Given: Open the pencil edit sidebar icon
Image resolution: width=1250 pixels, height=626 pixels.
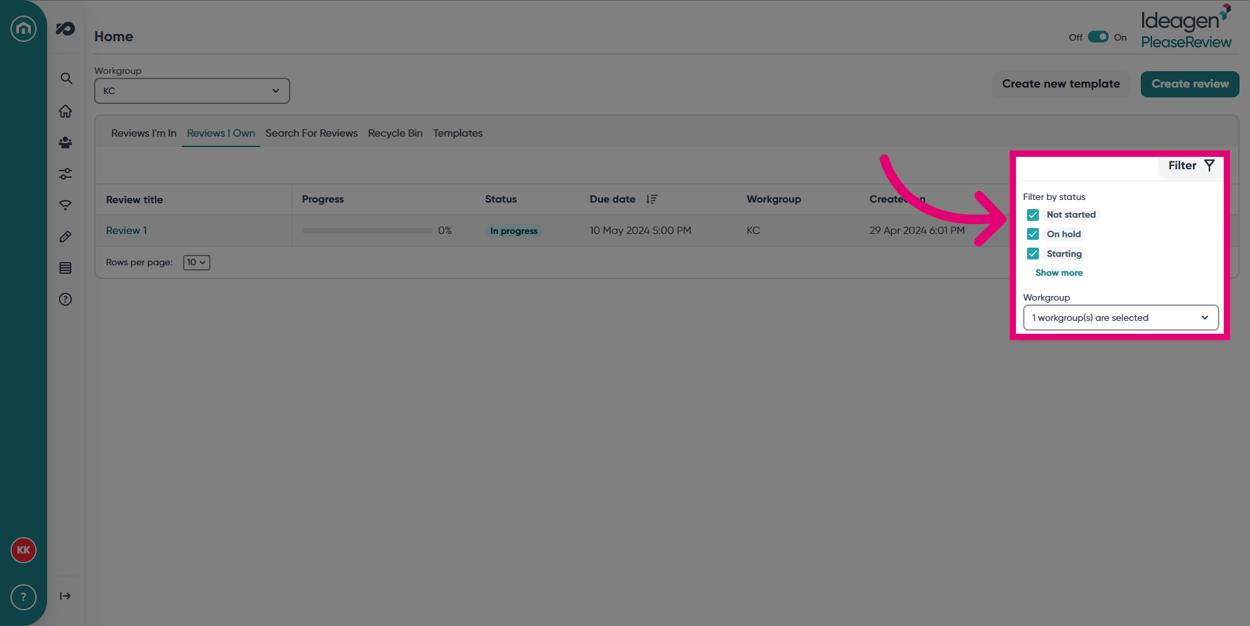Looking at the screenshot, I should tap(65, 237).
